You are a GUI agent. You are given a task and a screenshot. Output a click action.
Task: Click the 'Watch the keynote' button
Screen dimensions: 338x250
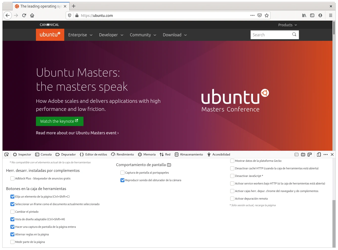point(59,121)
